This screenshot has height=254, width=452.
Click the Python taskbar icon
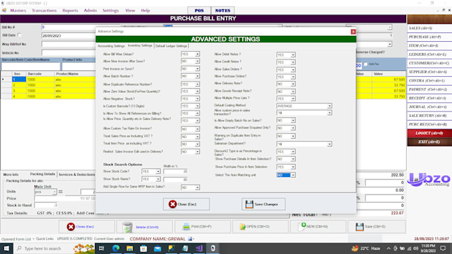pyautogui.click(x=171, y=248)
